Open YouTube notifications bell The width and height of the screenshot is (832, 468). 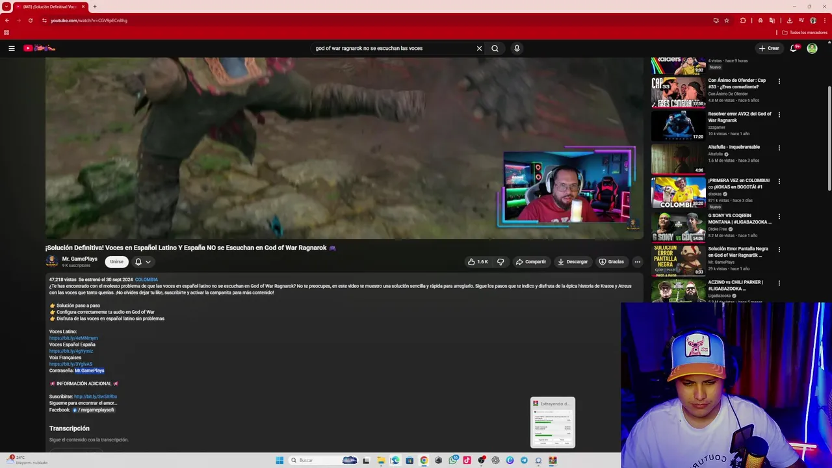(x=794, y=48)
